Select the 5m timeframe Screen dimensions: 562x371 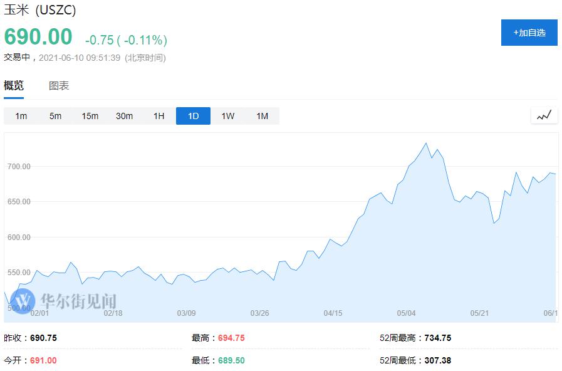pos(55,116)
